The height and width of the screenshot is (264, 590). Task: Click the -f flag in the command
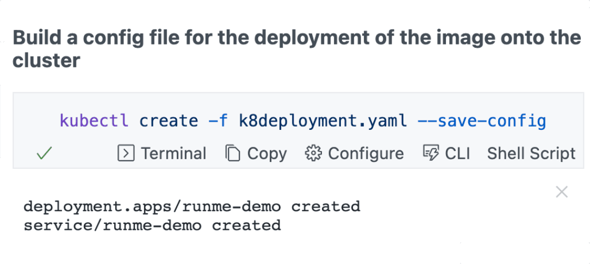[x=218, y=121]
